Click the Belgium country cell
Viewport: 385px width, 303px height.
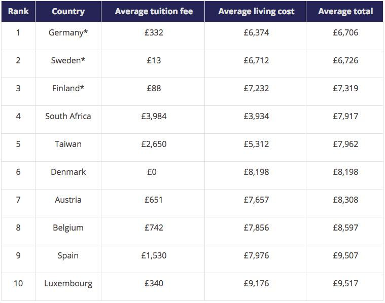[x=68, y=228]
